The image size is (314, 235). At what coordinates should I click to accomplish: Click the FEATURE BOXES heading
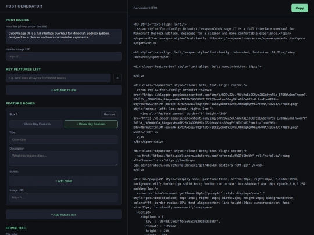coord(20,103)
